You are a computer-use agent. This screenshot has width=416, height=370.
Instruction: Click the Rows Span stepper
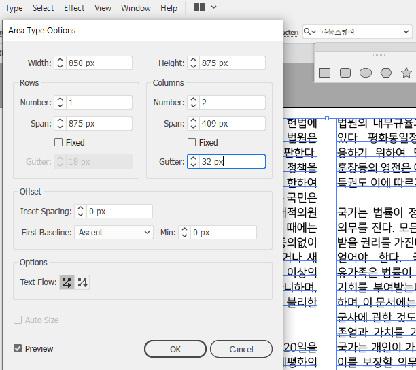click(x=60, y=123)
